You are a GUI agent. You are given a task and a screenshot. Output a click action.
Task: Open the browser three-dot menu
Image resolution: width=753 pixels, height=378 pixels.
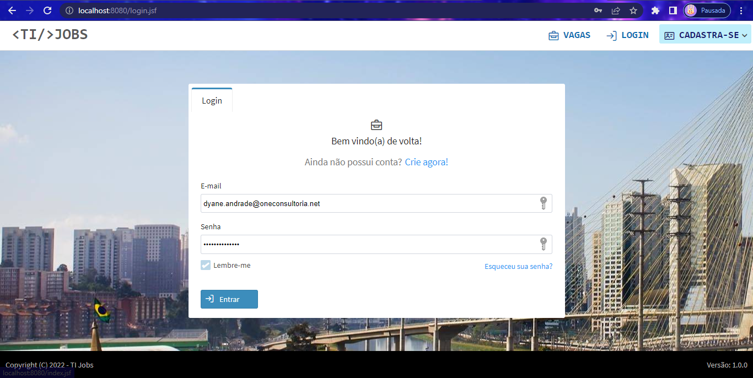(x=741, y=10)
